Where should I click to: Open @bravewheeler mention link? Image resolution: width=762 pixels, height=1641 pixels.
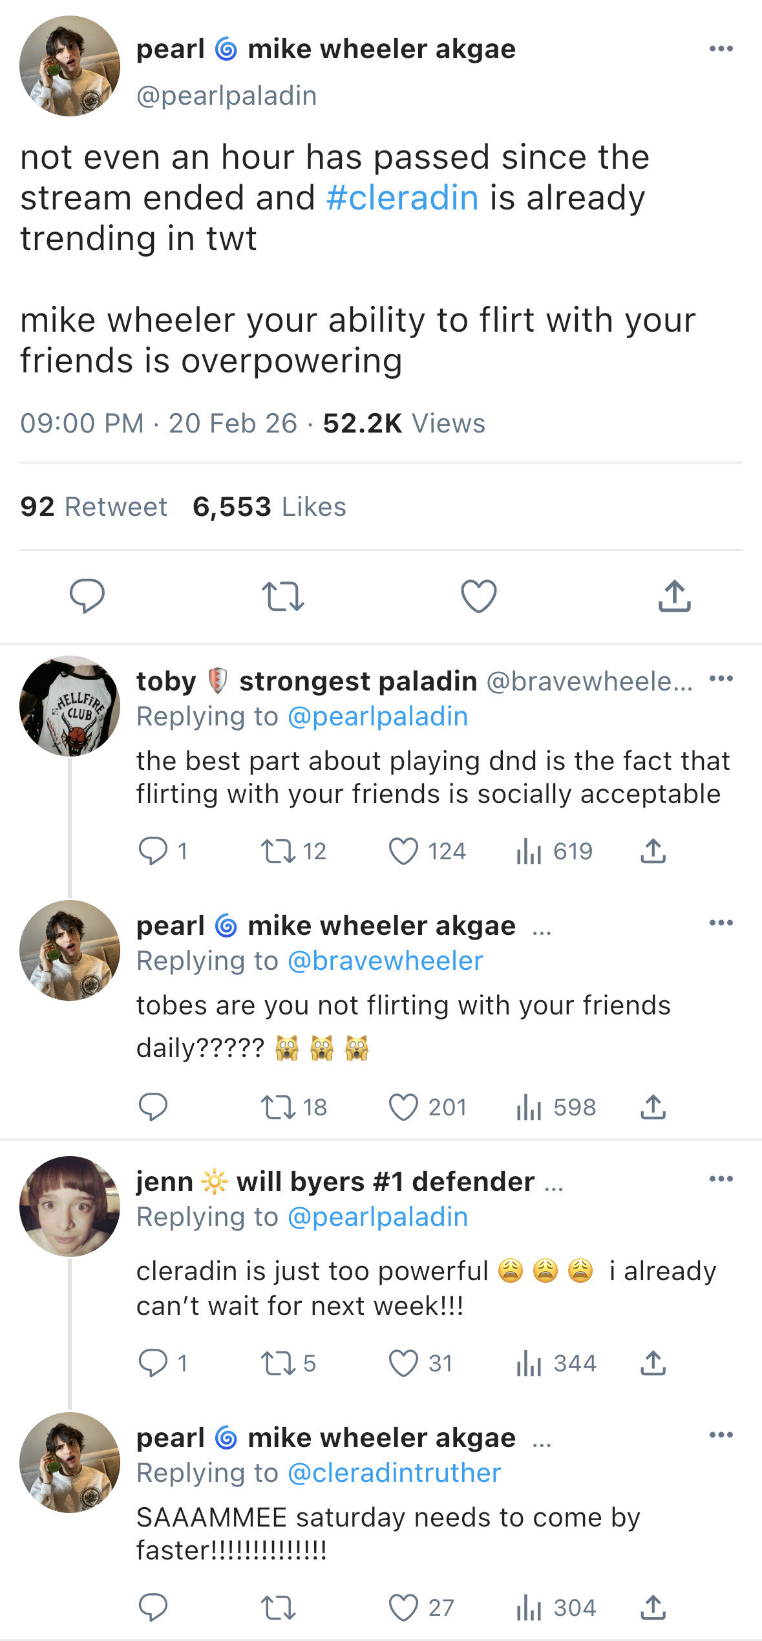(385, 961)
